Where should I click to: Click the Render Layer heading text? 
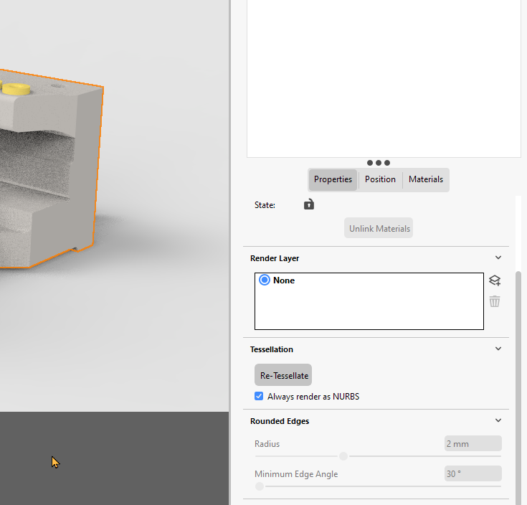pyautogui.click(x=275, y=258)
